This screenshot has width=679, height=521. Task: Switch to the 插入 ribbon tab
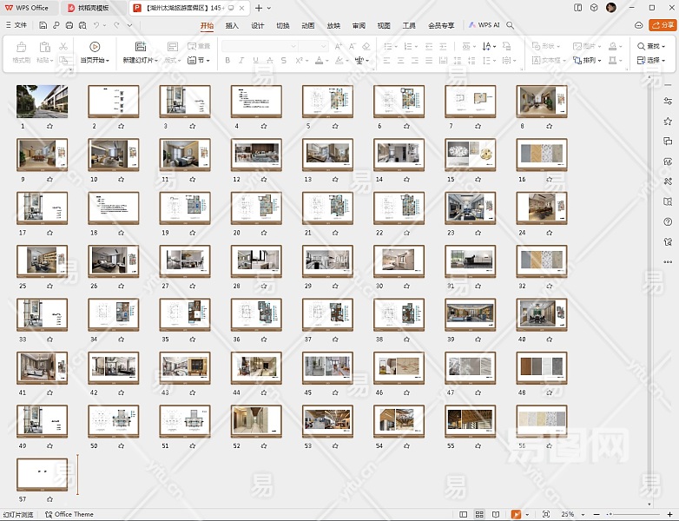point(232,25)
